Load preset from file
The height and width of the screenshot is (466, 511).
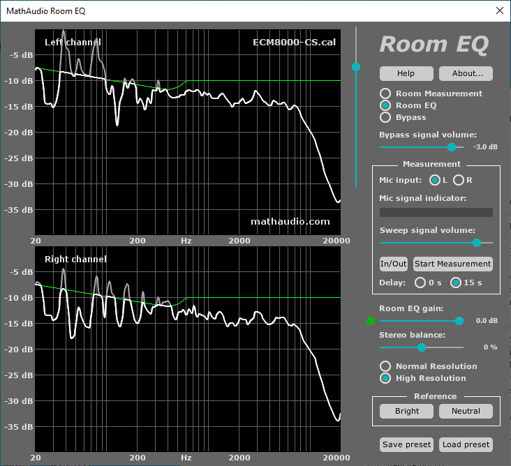point(466,444)
